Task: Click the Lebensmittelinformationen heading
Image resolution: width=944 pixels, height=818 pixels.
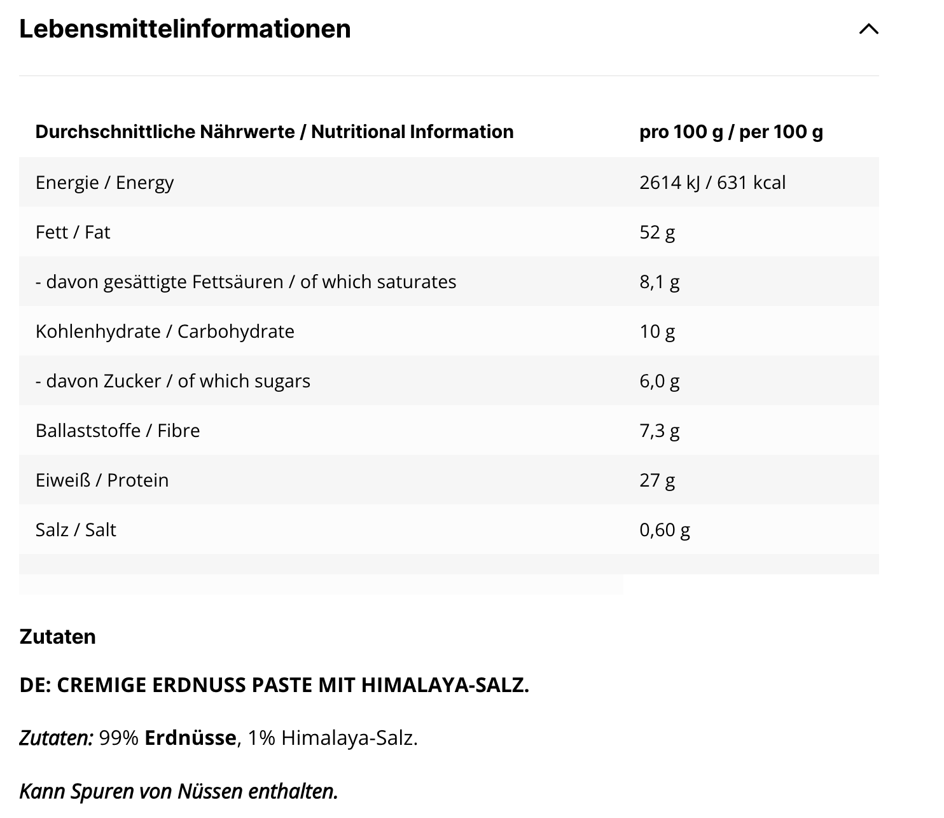Action: click(x=185, y=29)
